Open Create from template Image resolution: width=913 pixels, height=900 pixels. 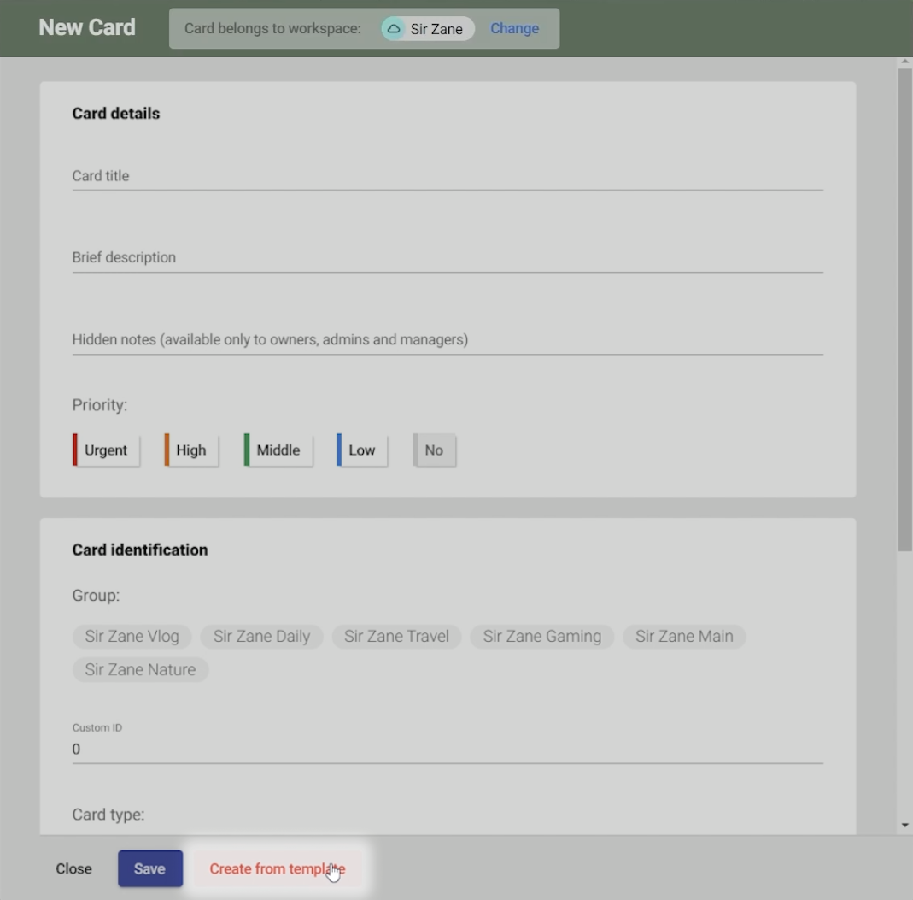click(x=277, y=869)
